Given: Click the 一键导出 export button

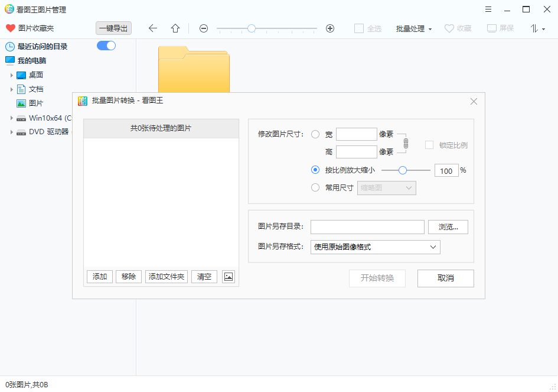Looking at the screenshot, I should tap(113, 28).
